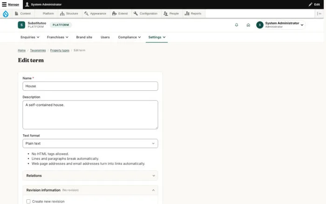Select the Brand site menu item
The width and height of the screenshot is (326, 204).
pyautogui.click(x=84, y=37)
